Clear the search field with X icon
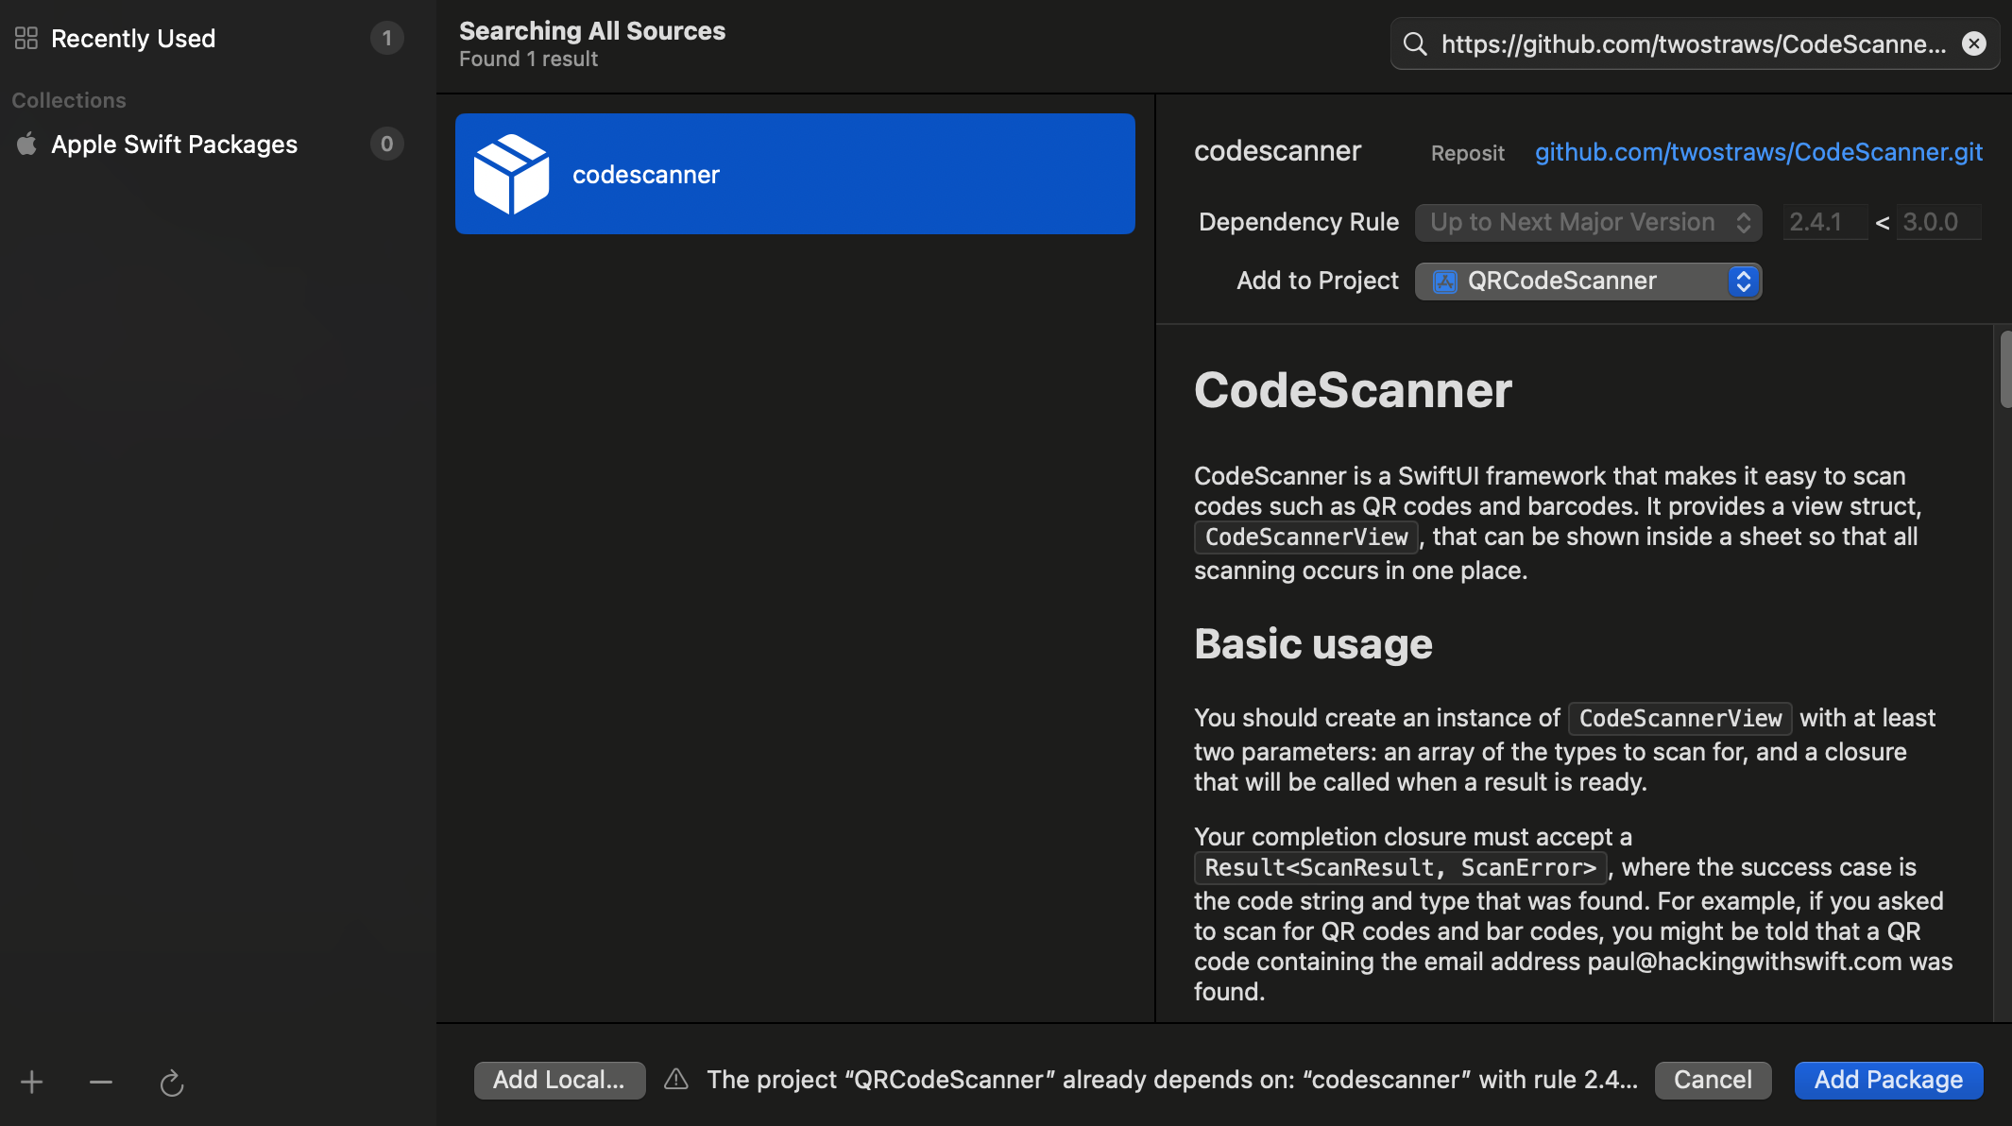 point(1973,43)
